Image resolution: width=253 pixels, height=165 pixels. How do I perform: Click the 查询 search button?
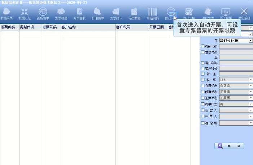pos(229,146)
